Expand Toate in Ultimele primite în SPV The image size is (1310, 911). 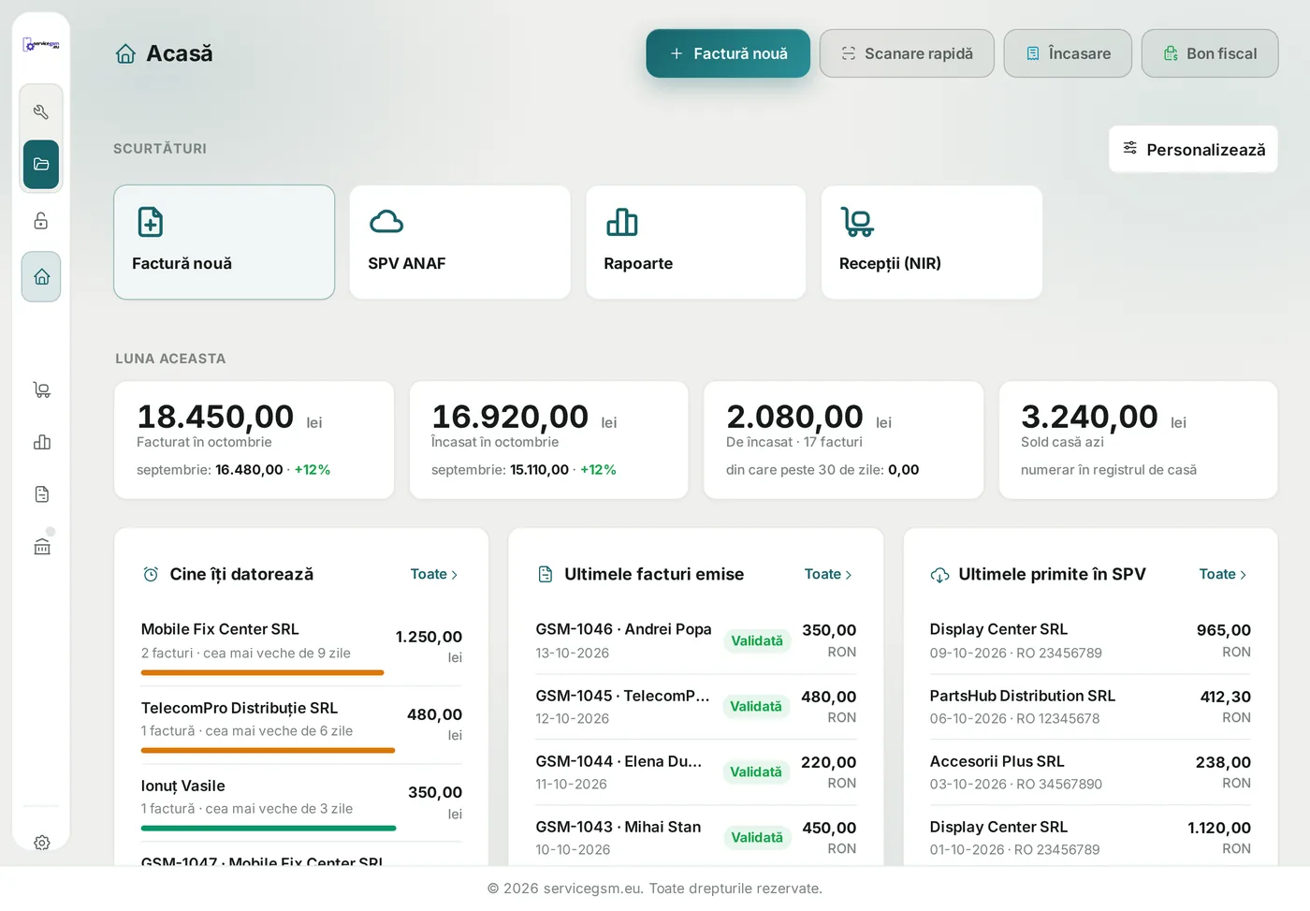tap(1223, 574)
